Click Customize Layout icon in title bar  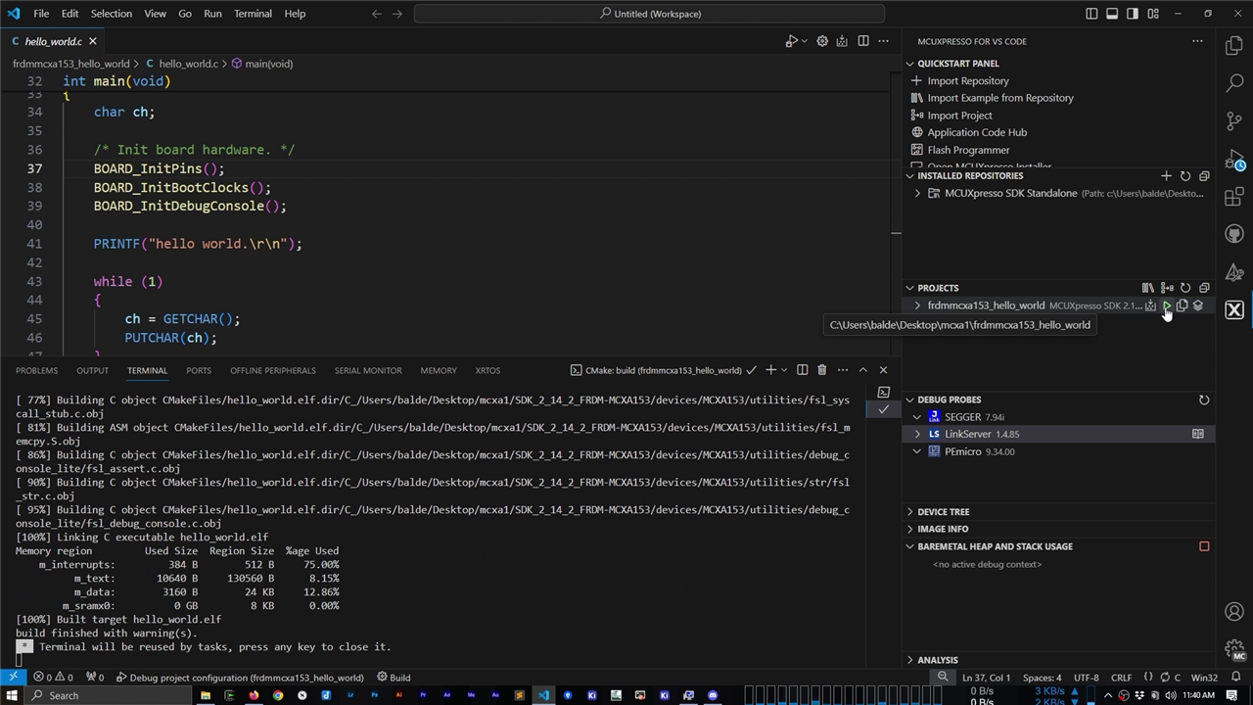(1153, 14)
